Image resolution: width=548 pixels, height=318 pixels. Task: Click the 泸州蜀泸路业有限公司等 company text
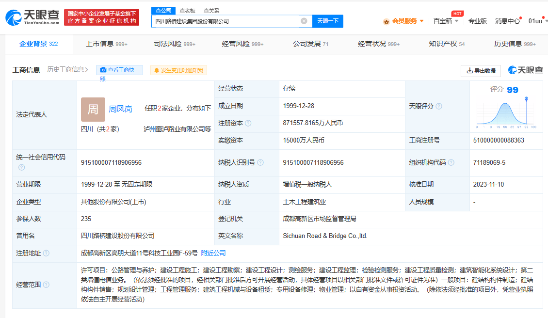click(x=177, y=129)
